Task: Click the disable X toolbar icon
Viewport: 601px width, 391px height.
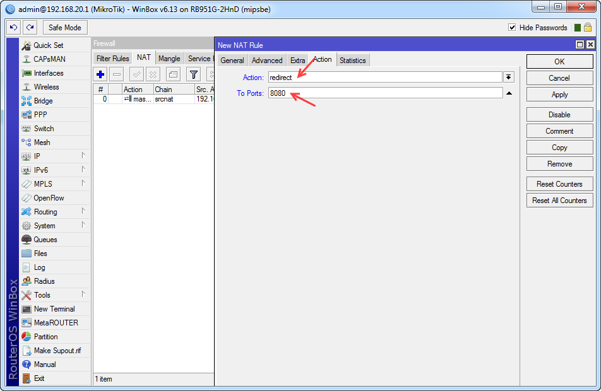Action: (153, 74)
